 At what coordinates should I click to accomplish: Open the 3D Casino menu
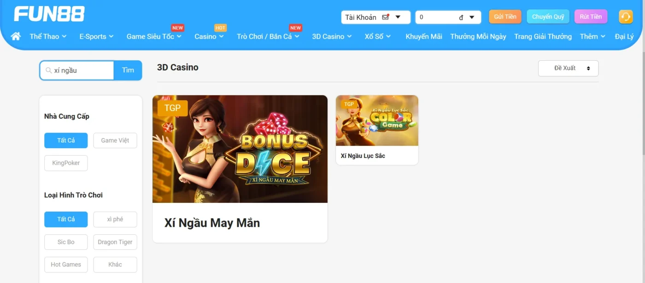[332, 36]
